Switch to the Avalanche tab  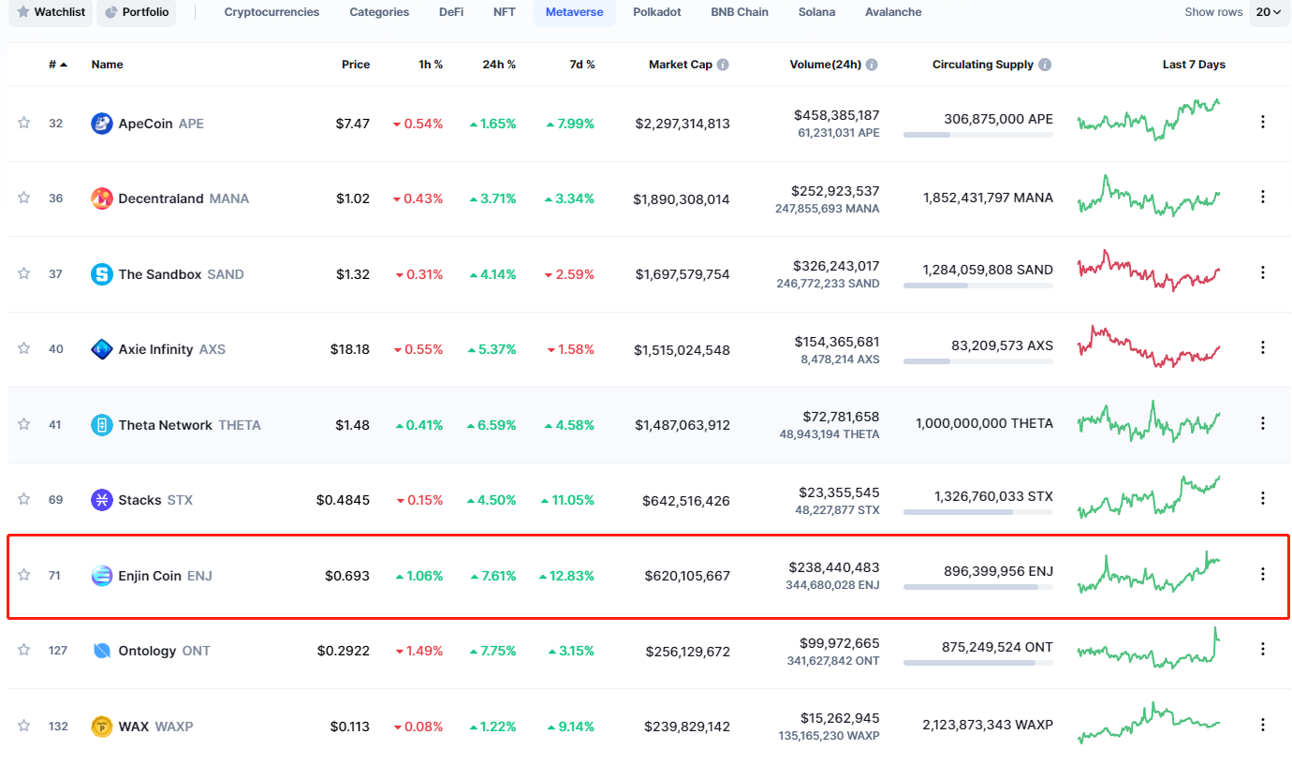[893, 12]
